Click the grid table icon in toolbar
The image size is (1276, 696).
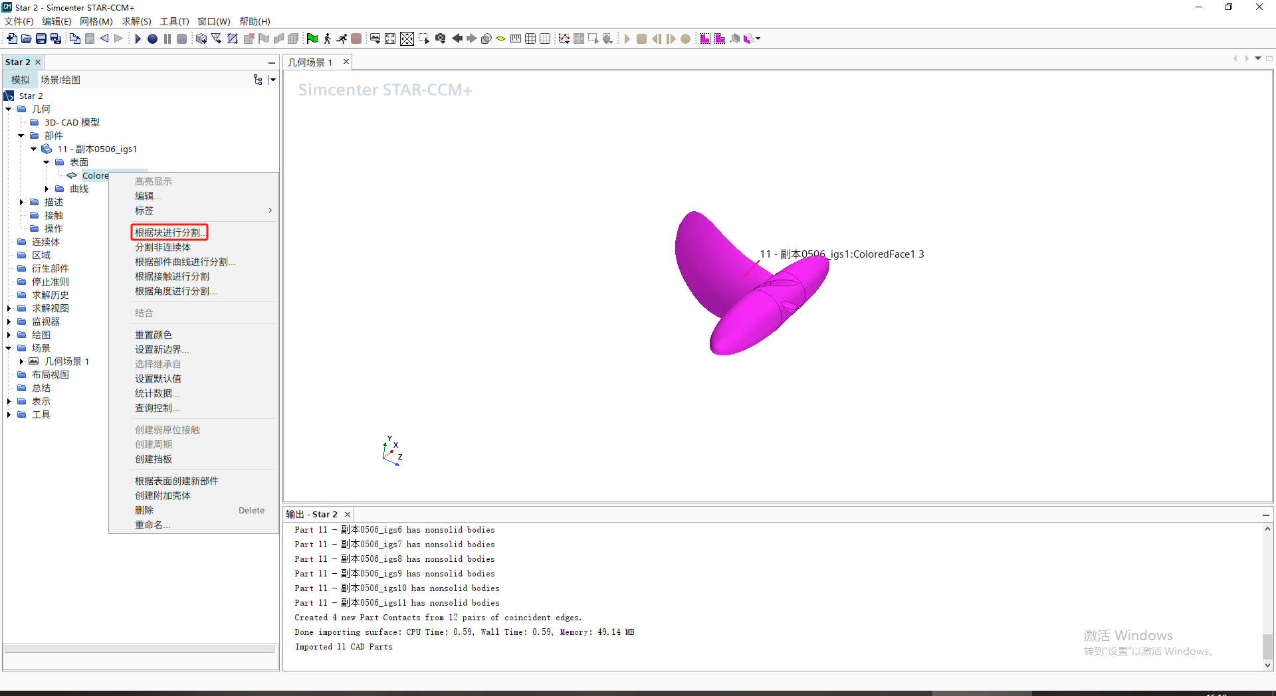pos(530,39)
